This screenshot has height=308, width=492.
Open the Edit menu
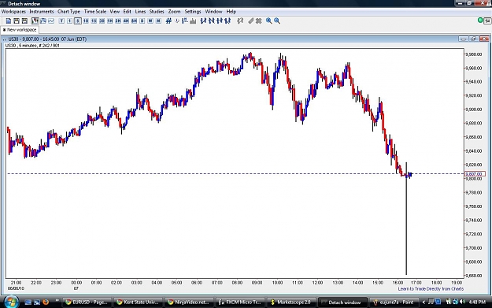point(127,12)
